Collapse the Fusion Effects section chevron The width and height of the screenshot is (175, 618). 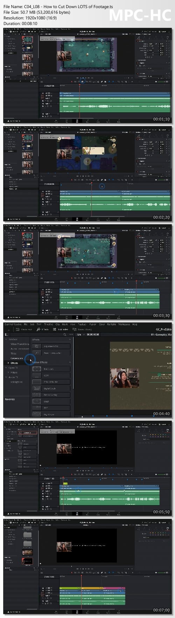(70, 362)
